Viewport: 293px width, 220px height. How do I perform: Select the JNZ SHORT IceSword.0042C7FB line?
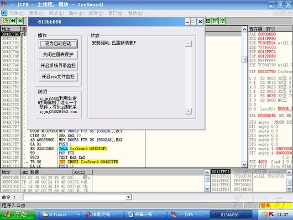point(89,162)
